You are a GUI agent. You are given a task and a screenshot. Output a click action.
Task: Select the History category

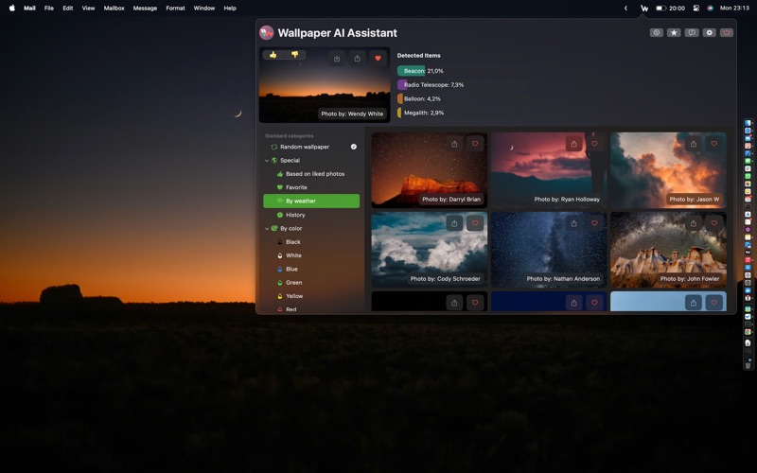point(295,215)
